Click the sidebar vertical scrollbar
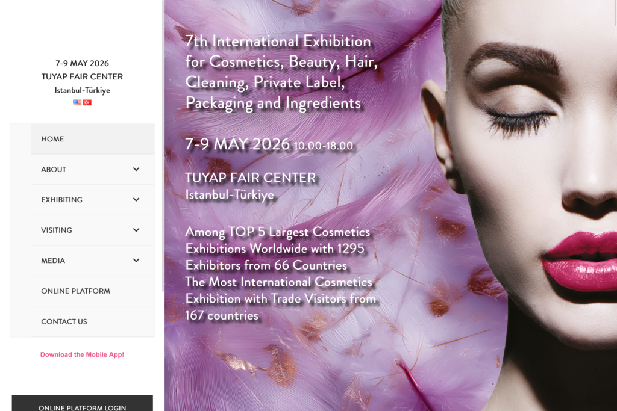The height and width of the screenshot is (411, 617). click(163, 144)
